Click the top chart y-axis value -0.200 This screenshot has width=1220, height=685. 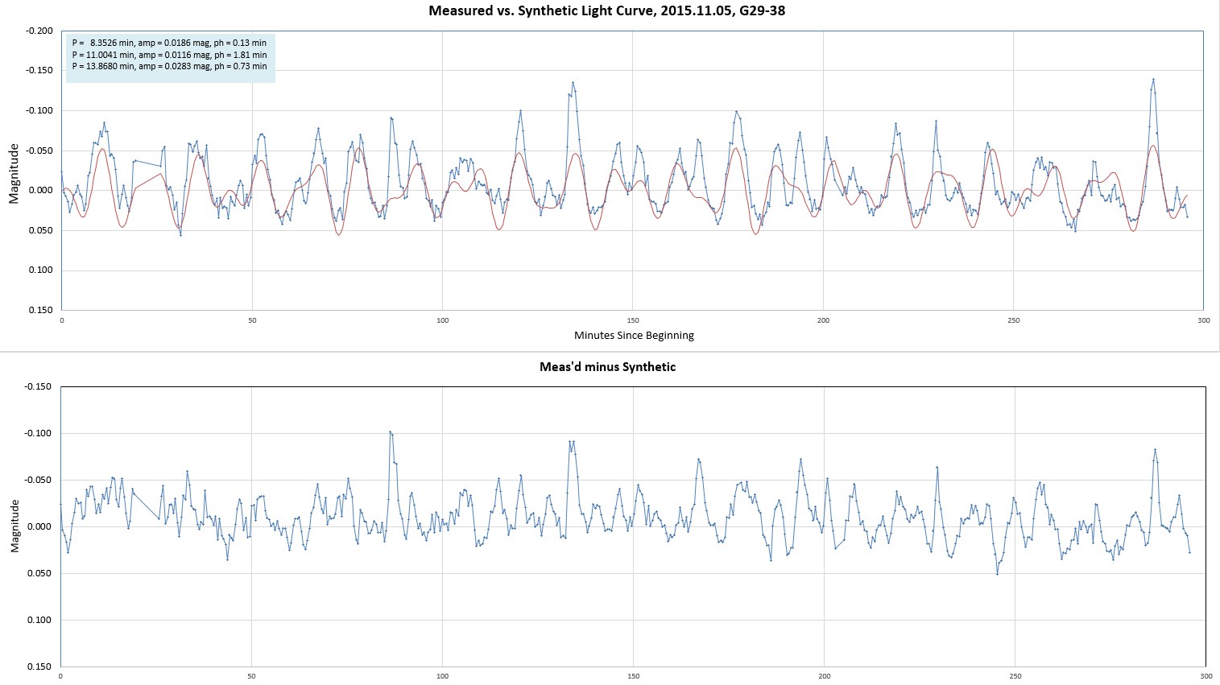[39, 31]
